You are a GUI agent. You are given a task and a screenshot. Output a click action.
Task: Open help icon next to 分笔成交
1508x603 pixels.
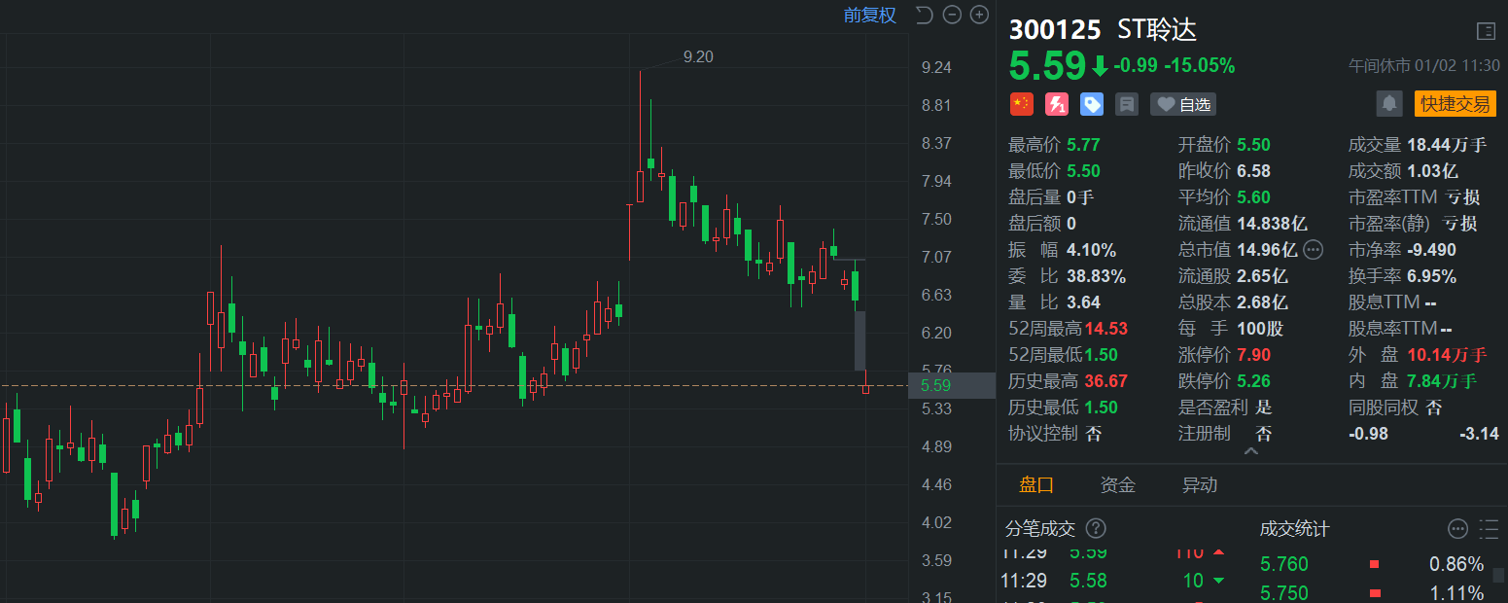click(x=1096, y=528)
